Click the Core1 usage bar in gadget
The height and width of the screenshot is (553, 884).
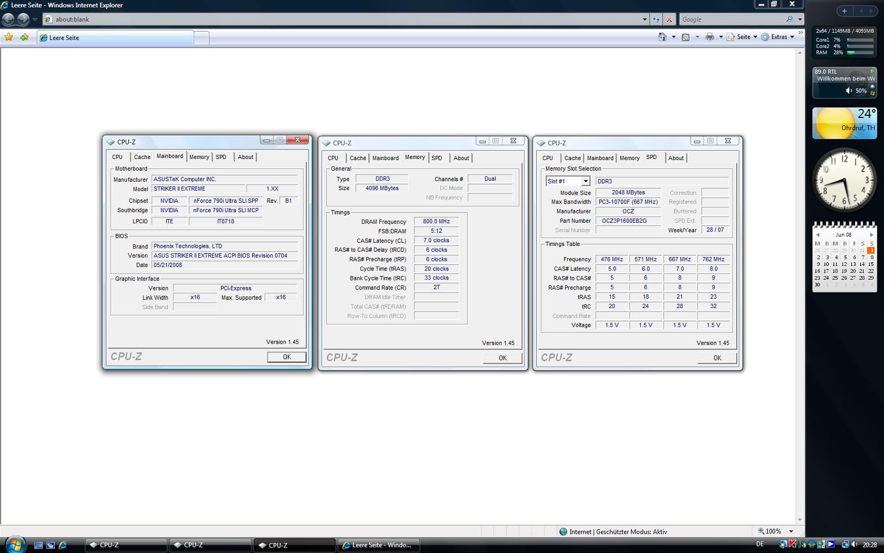[860, 40]
